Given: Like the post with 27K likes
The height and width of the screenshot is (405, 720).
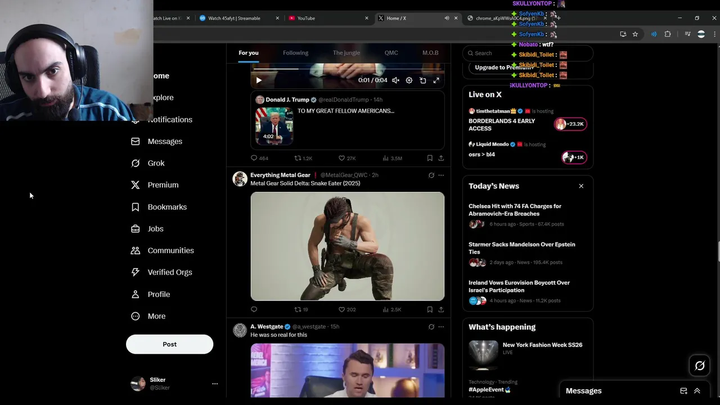Looking at the screenshot, I should point(347,158).
